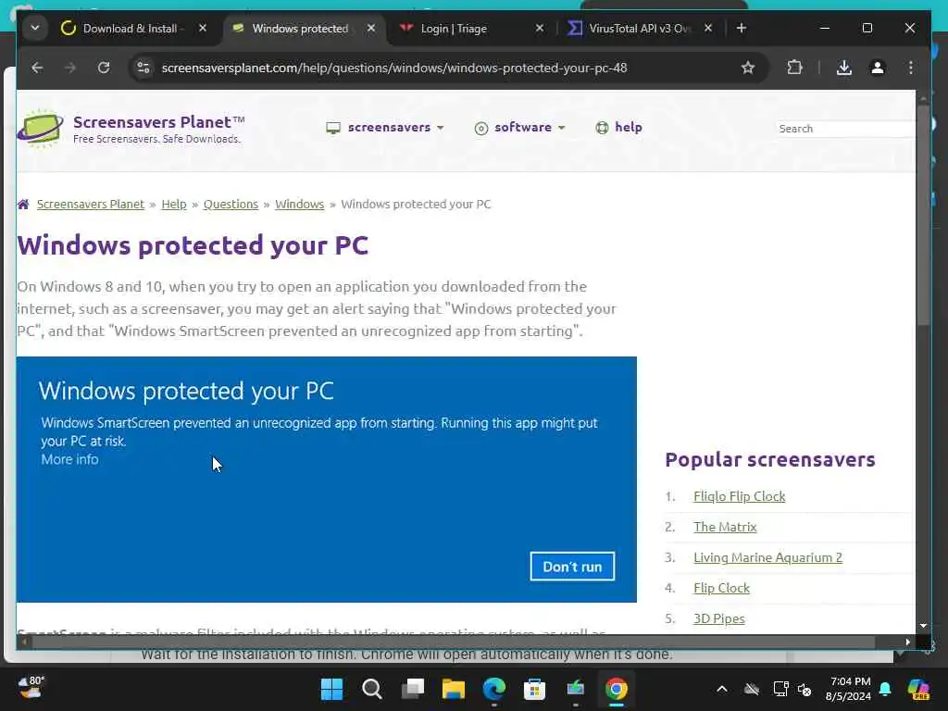Click the home icon in breadcrumb
The width and height of the screenshot is (948, 711).
23,205
